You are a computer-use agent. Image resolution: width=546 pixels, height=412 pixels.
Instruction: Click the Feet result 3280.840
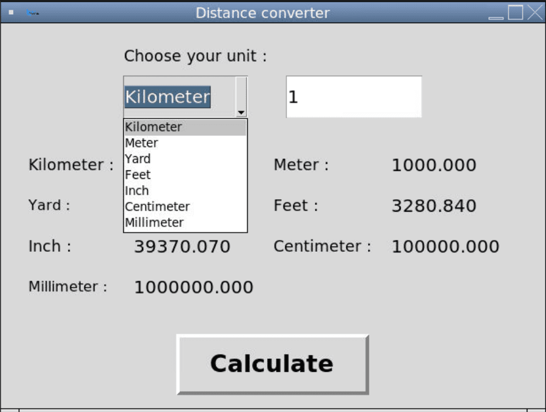[x=434, y=206]
